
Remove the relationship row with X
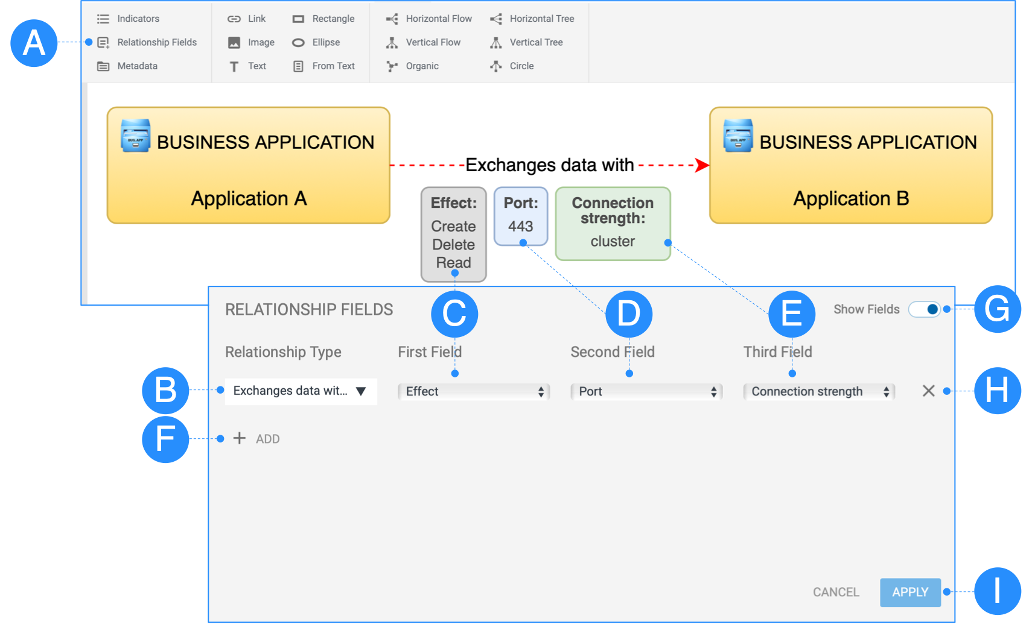pos(929,391)
